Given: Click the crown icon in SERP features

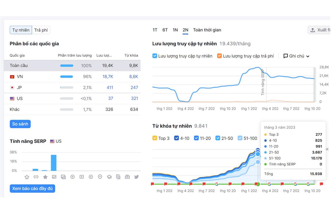Looking at the screenshot, I should point(27,177).
